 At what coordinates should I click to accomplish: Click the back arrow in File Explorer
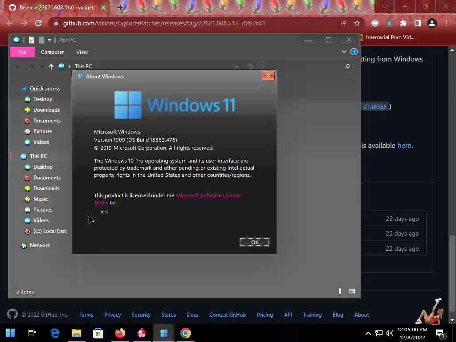18,67
